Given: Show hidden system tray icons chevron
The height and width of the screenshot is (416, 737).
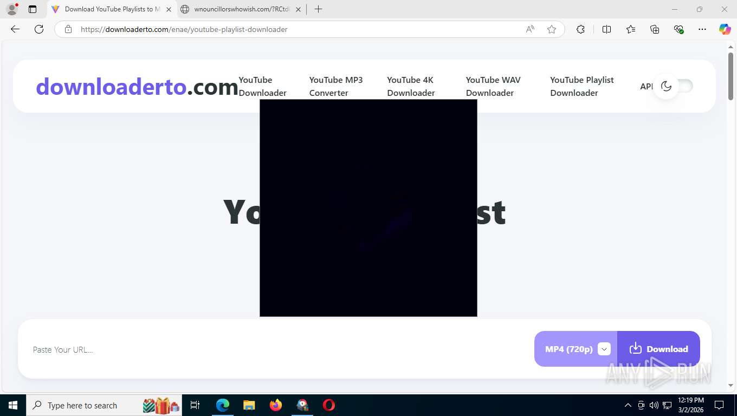Looking at the screenshot, I should coord(628,405).
